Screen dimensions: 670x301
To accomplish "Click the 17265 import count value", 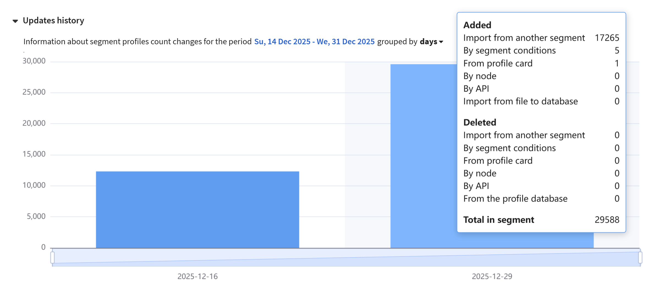I will point(607,38).
